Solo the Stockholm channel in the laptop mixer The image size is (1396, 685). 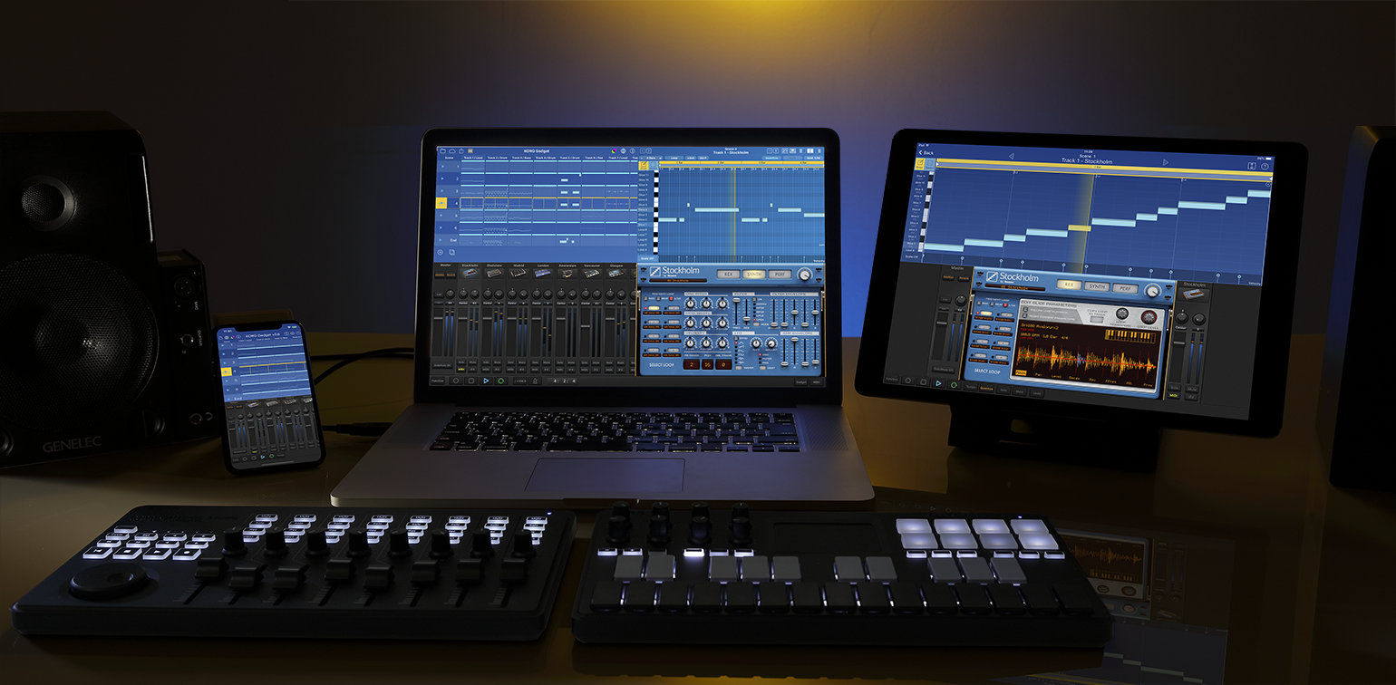point(461,362)
